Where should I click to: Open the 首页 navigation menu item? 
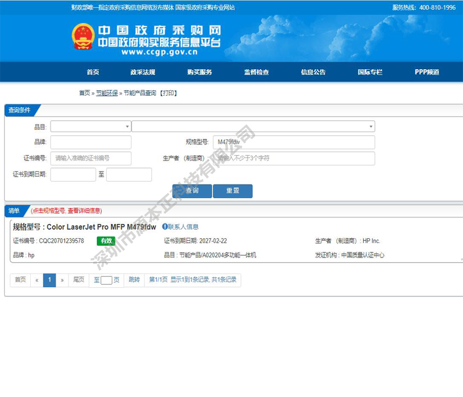coord(93,72)
